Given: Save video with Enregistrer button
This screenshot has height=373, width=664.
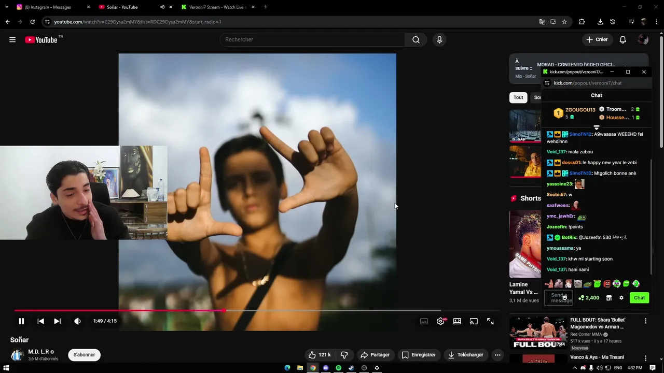Looking at the screenshot, I should pyautogui.click(x=419, y=355).
